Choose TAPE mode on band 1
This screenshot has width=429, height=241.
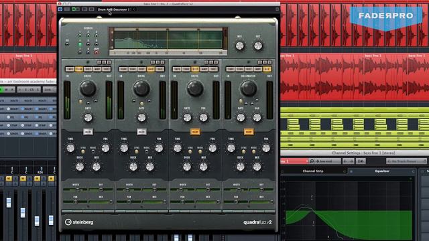pyautogui.click(x=70, y=69)
